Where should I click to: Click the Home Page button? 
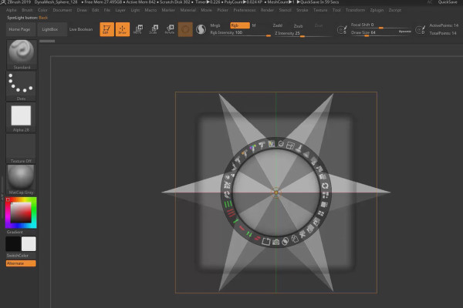tap(19, 29)
